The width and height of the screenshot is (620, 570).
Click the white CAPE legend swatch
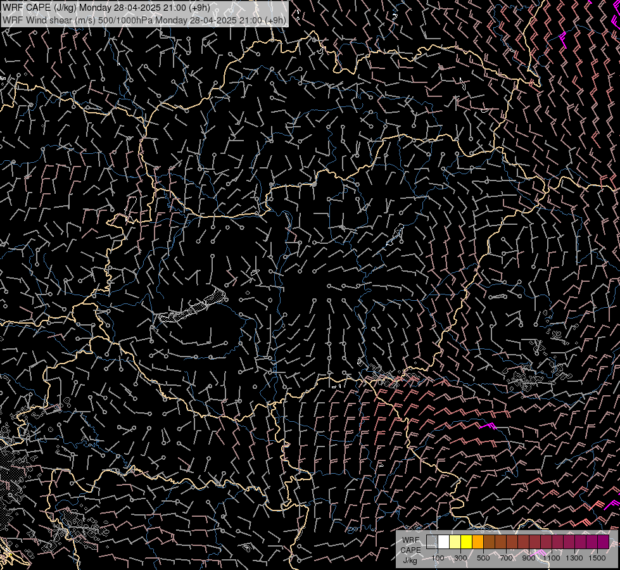tap(444, 542)
